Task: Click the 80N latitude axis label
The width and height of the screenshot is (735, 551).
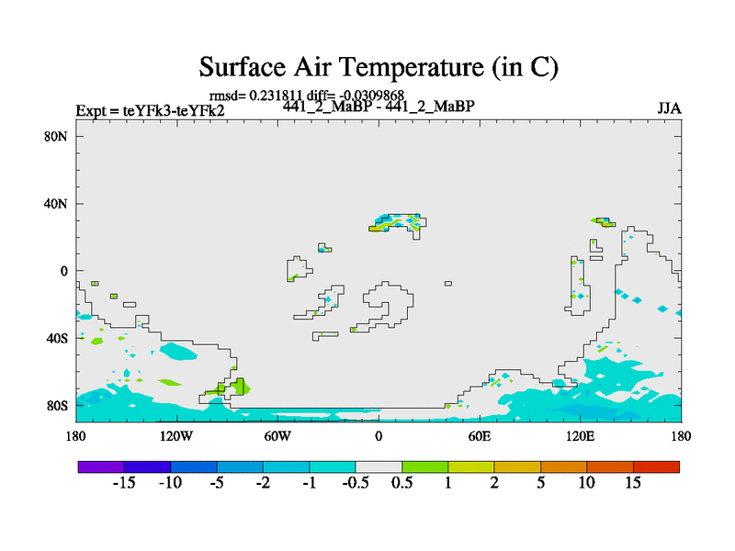Action: tap(58, 136)
